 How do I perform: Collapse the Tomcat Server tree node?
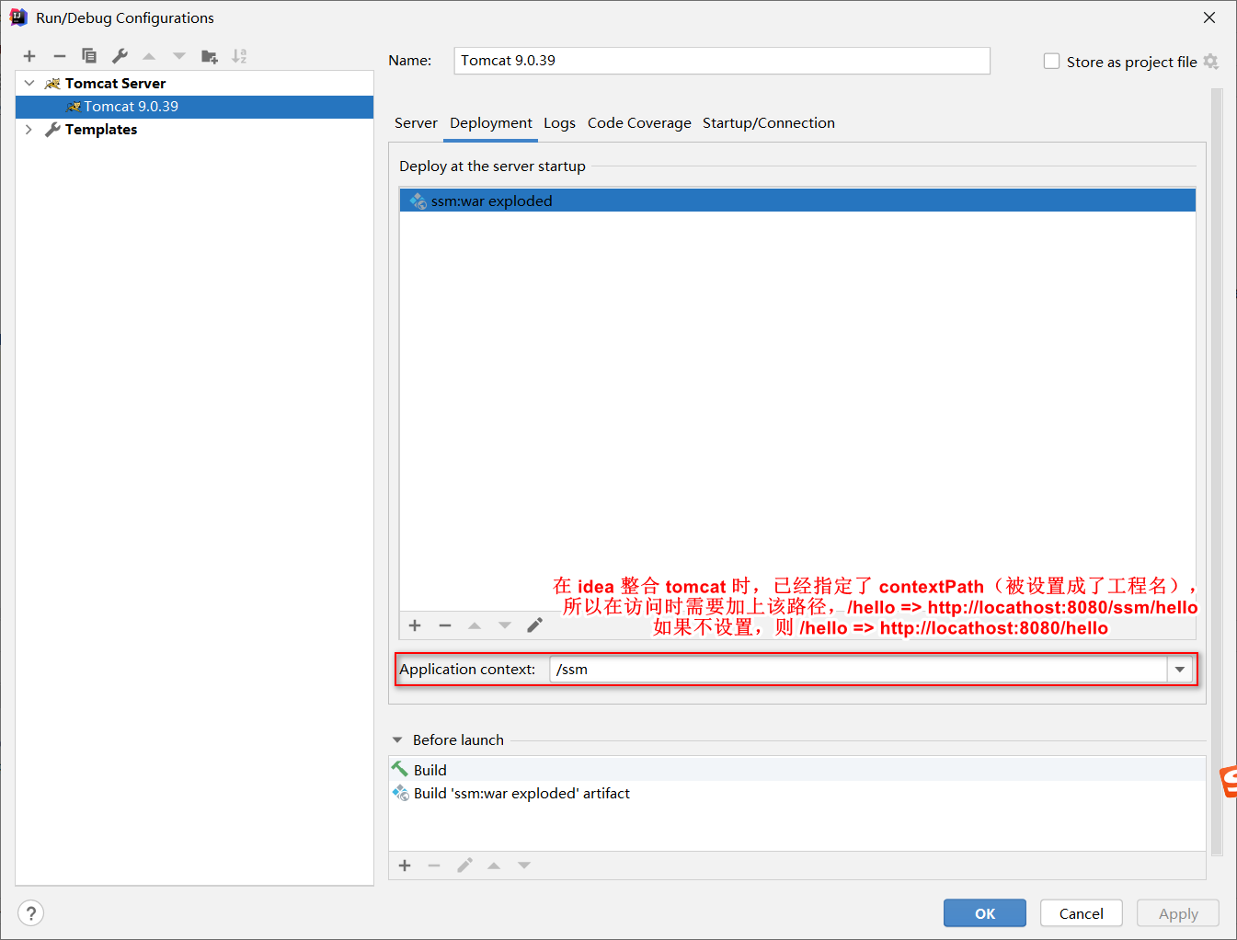29,83
